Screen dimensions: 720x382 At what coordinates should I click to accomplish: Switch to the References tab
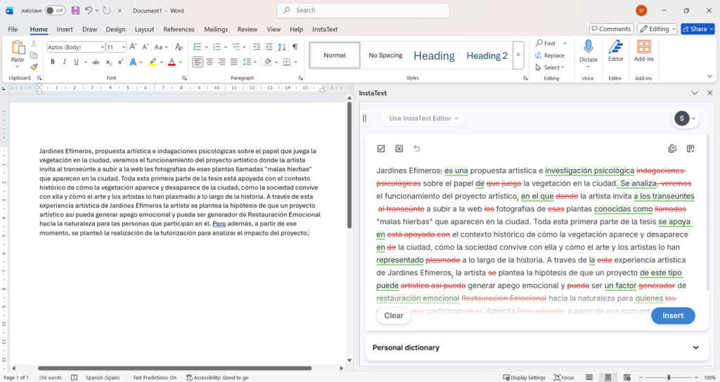[179, 29]
